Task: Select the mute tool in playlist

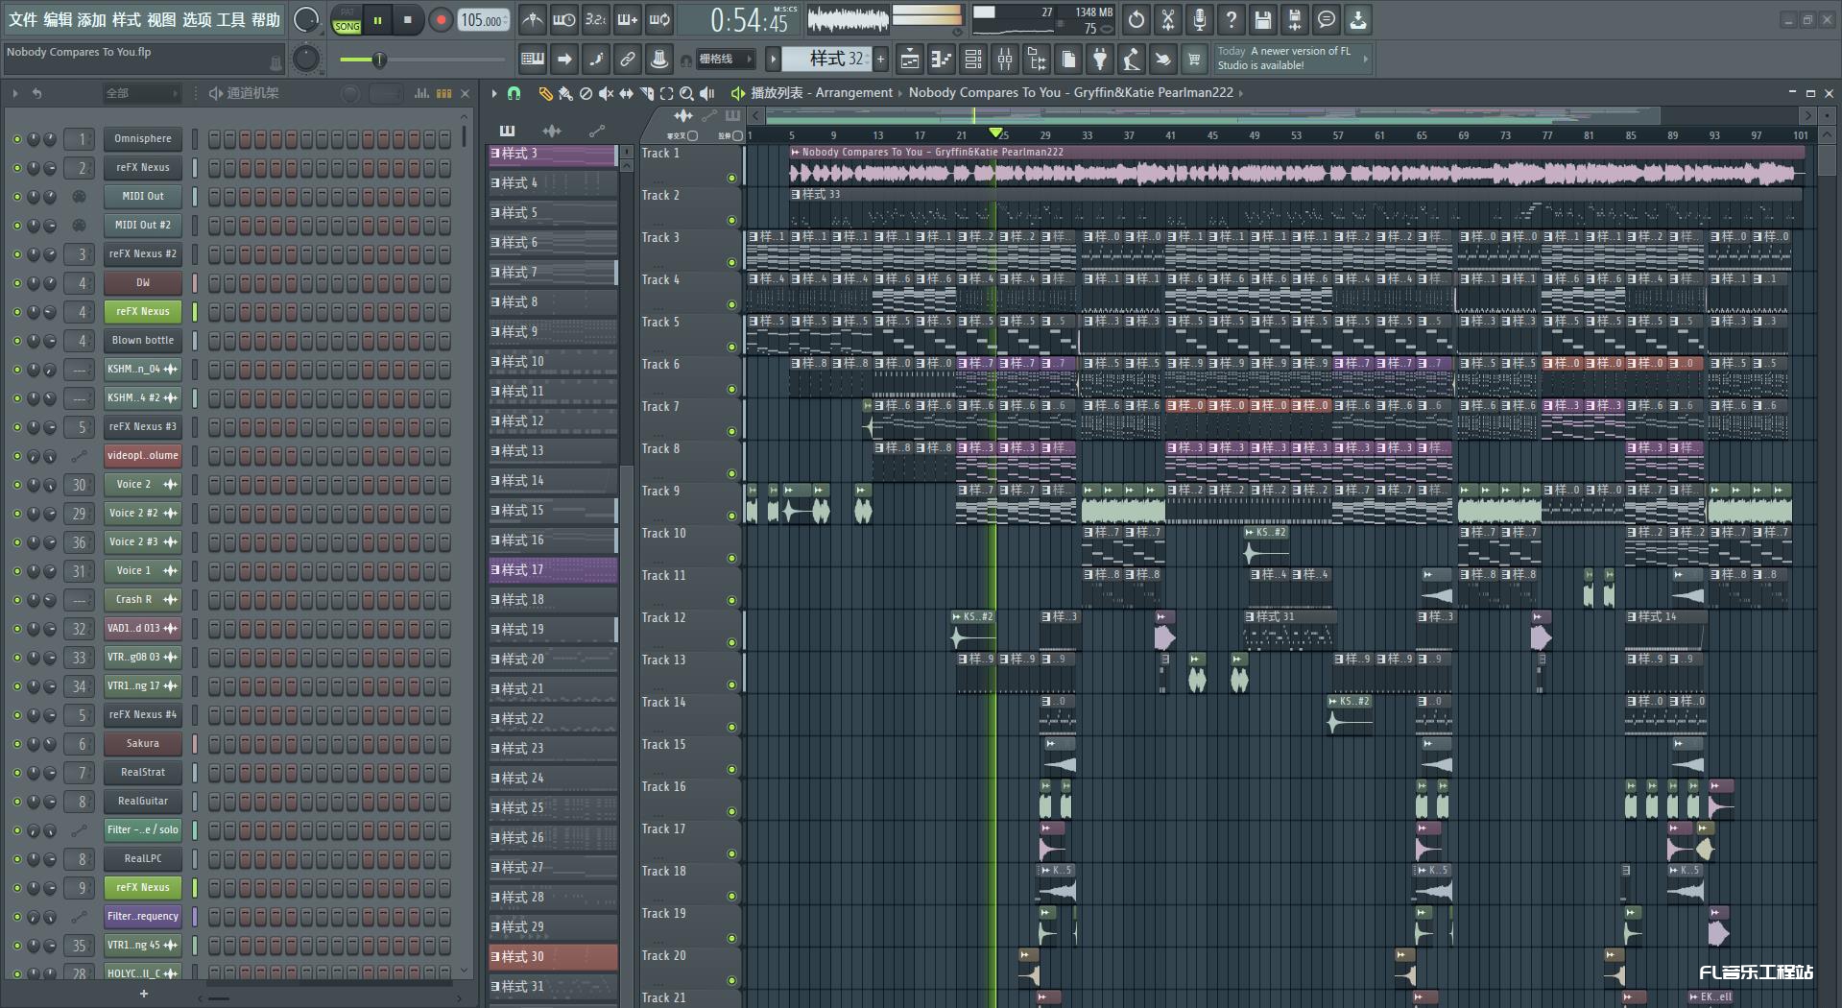Action: tap(606, 93)
